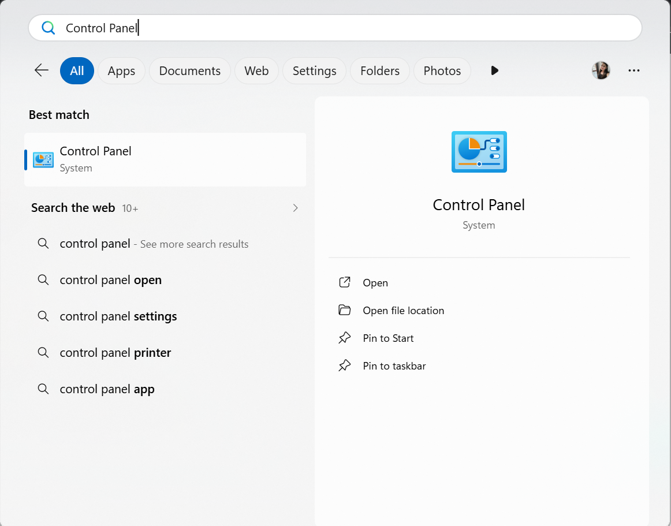Click the Best match heading
This screenshot has height=526, width=671.
coord(59,115)
